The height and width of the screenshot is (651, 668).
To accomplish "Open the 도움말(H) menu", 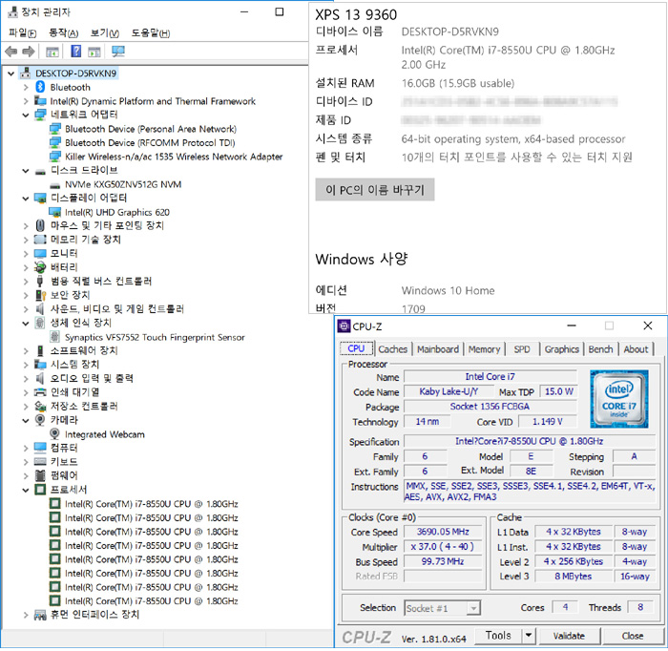I will [151, 32].
